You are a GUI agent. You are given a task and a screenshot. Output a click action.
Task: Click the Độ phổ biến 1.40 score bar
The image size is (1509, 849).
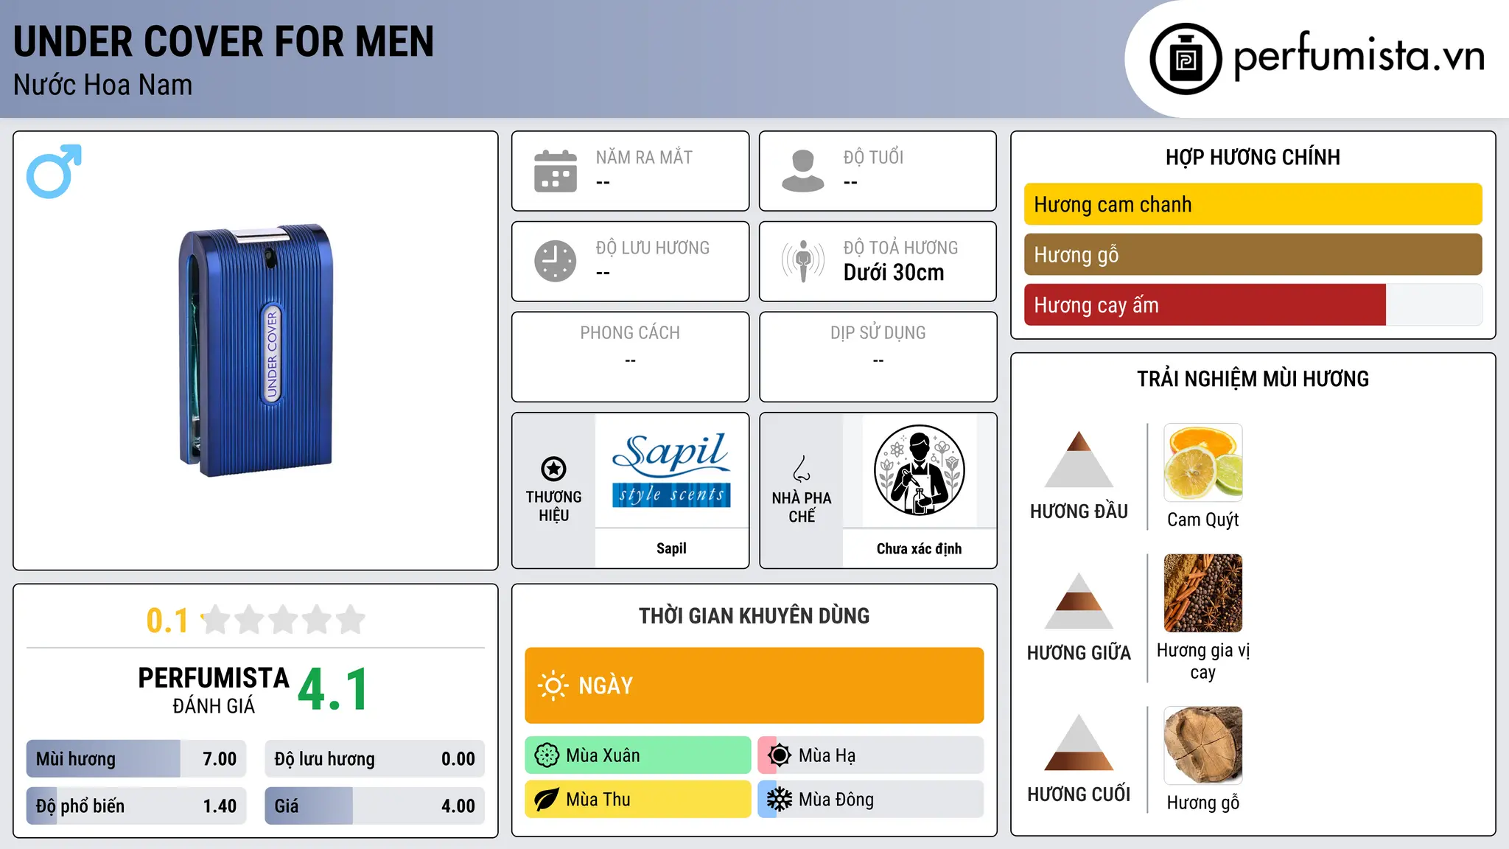tap(136, 806)
